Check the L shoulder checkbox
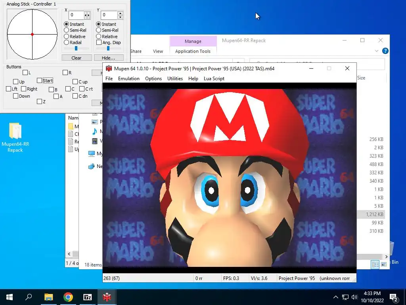This screenshot has height=305, width=406. (25, 73)
